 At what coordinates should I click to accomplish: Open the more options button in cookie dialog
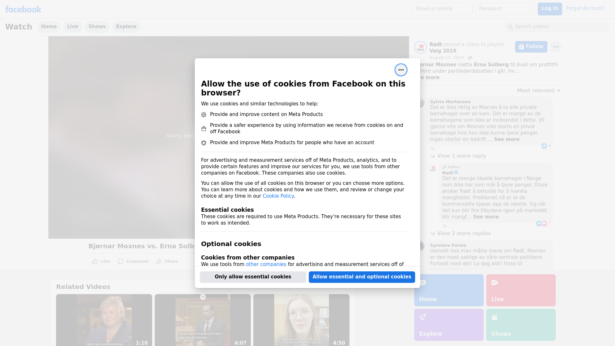401,70
